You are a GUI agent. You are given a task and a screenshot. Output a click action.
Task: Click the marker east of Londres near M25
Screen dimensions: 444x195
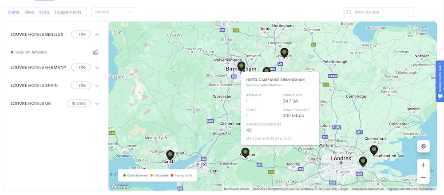coord(363,162)
